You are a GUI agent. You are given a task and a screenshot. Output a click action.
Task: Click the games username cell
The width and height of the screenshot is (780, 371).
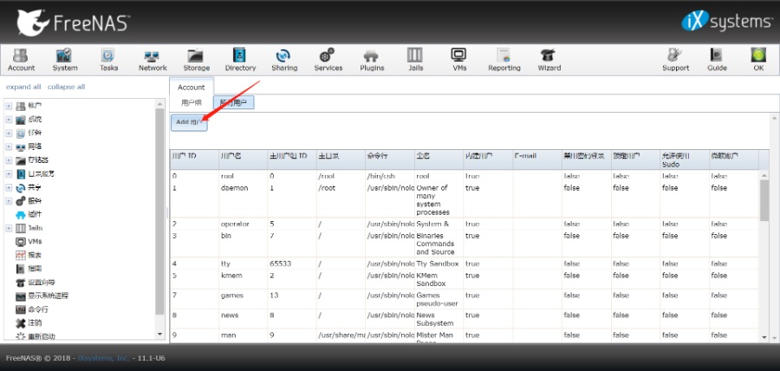pos(243,299)
